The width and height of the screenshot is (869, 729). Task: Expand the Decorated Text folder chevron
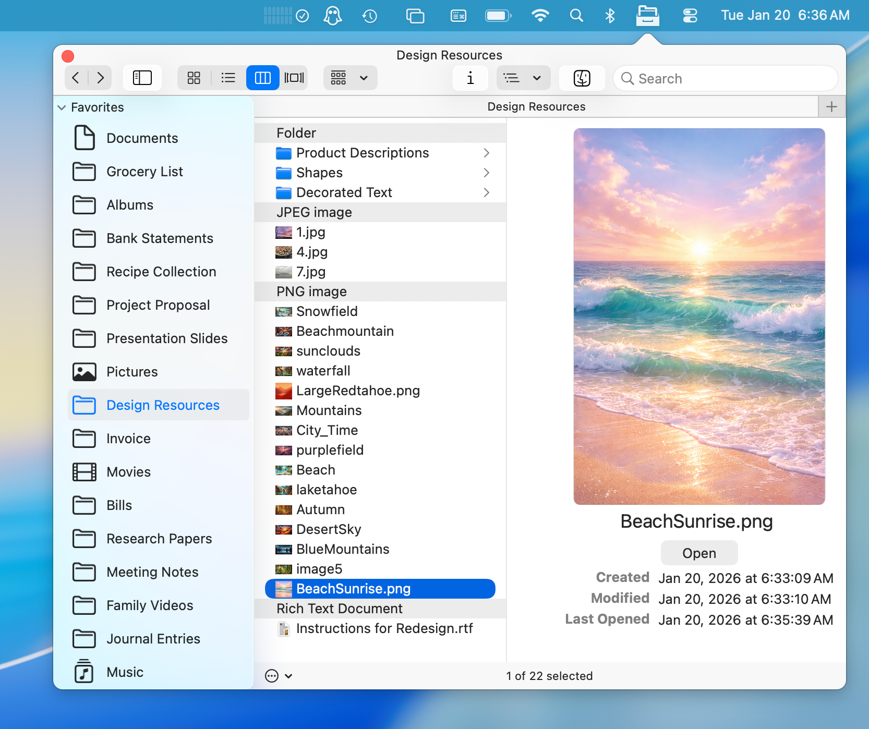[x=486, y=192]
